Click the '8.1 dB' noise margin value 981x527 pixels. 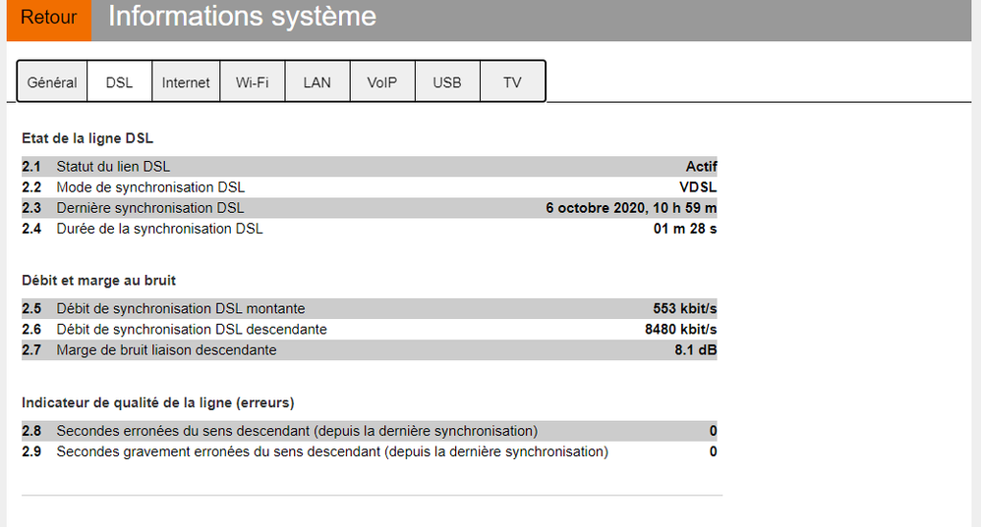click(696, 349)
